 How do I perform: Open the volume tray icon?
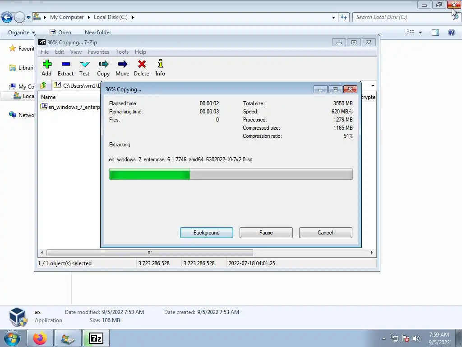[x=416, y=338]
